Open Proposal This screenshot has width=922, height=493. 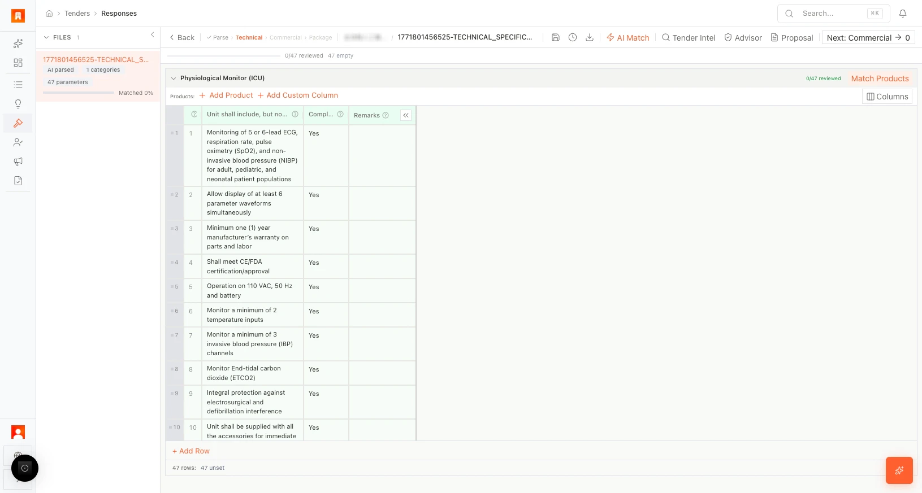pos(792,38)
